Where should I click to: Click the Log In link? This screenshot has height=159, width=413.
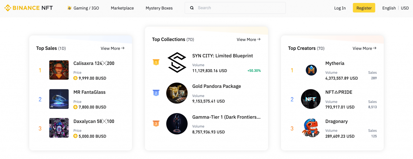pos(340,8)
